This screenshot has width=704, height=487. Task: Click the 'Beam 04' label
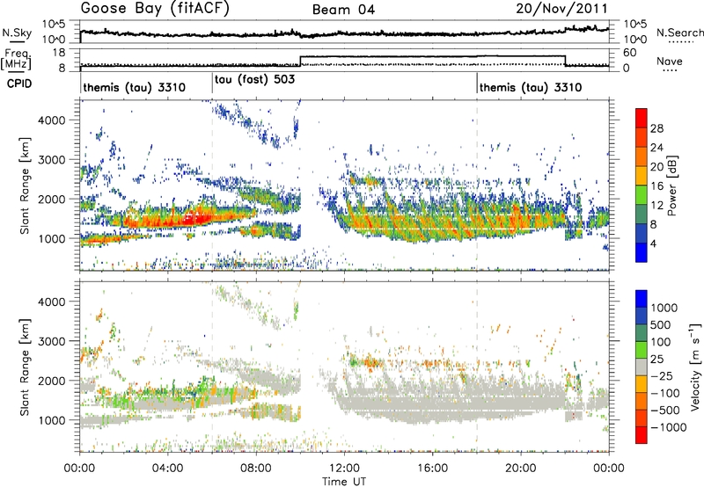343,10
